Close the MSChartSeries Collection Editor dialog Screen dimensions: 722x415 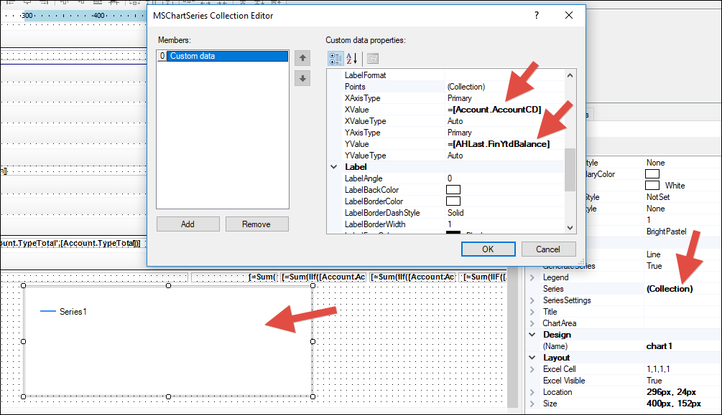569,15
